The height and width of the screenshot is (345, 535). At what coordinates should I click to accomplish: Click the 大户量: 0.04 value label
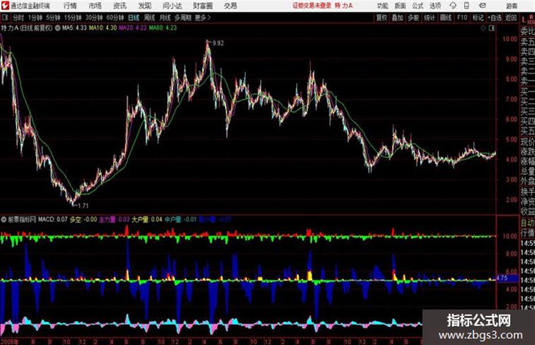click(147, 219)
